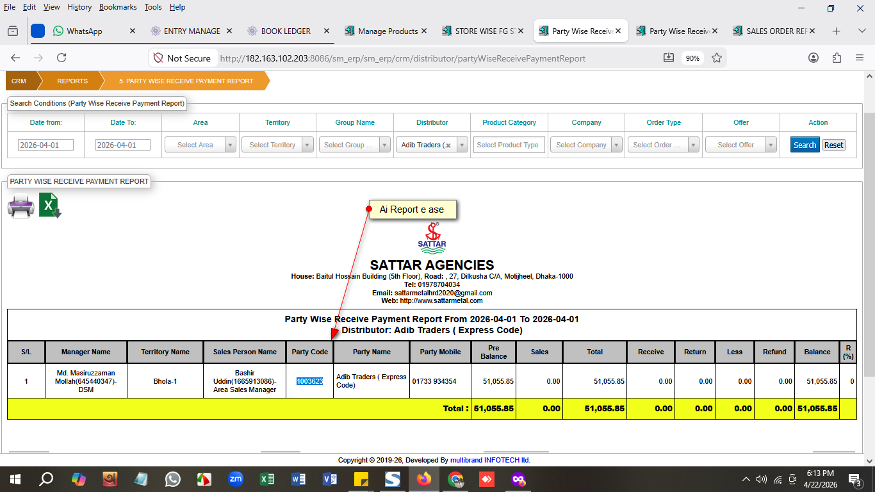
Task: Open the History menu
Action: point(79,7)
